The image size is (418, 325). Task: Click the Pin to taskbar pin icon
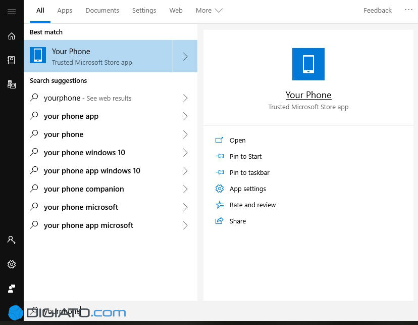[220, 172]
